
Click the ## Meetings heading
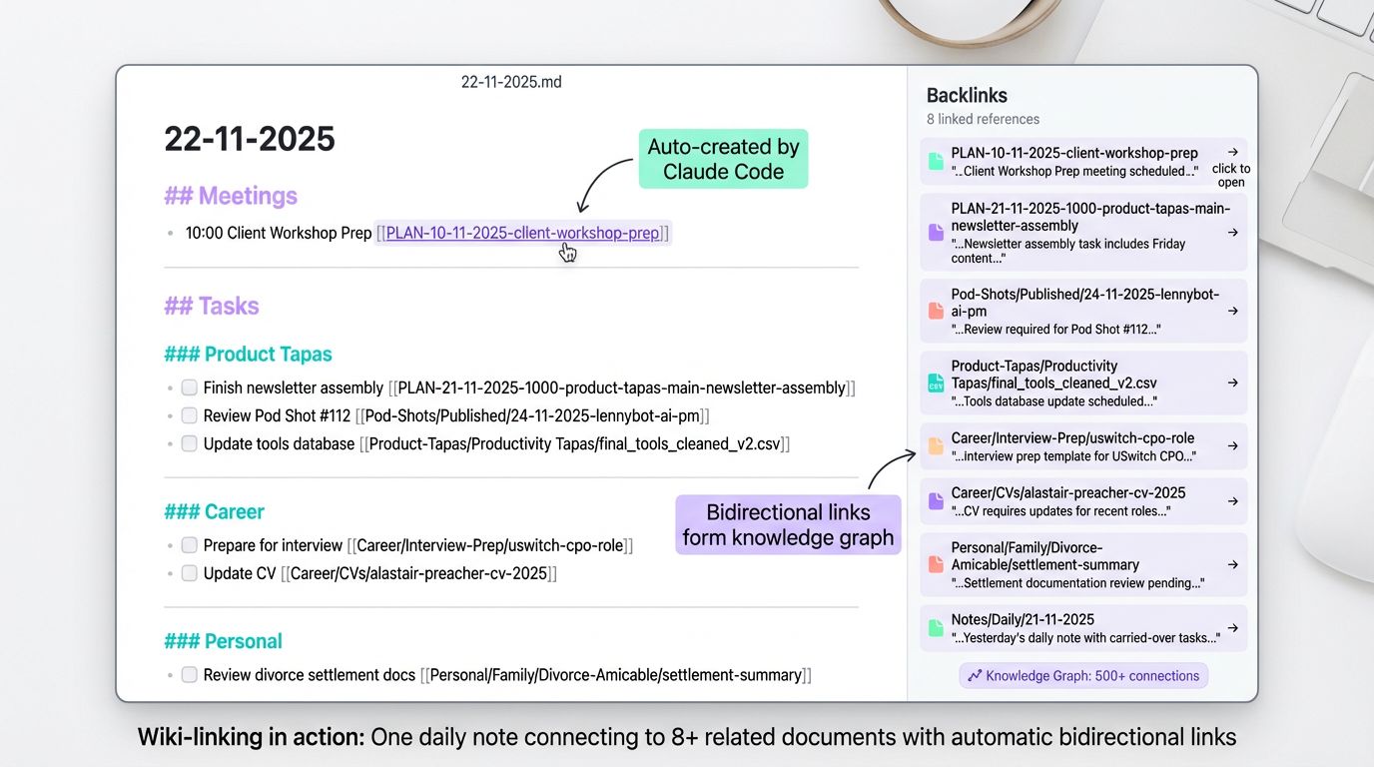click(x=231, y=196)
